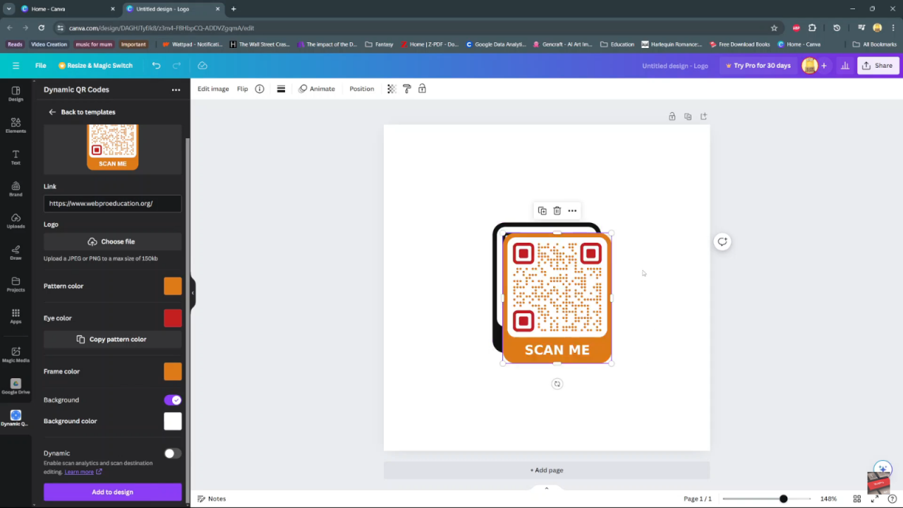The image size is (903, 508).
Task: Open the grid view icon
Action: [857, 499]
